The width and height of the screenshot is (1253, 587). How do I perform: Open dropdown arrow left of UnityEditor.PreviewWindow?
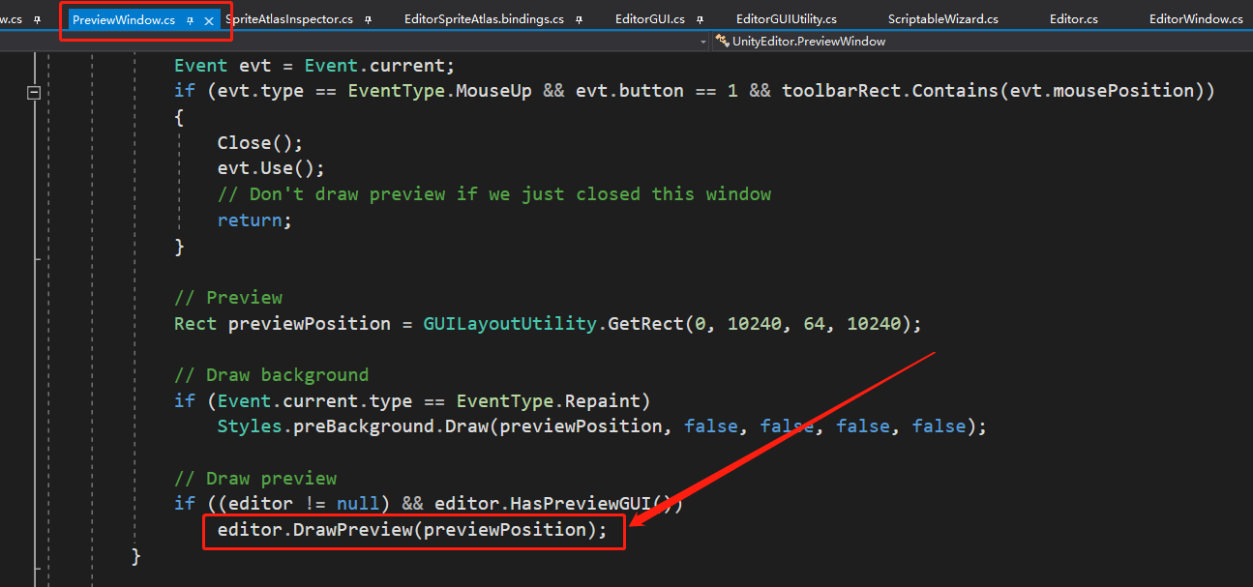click(703, 42)
